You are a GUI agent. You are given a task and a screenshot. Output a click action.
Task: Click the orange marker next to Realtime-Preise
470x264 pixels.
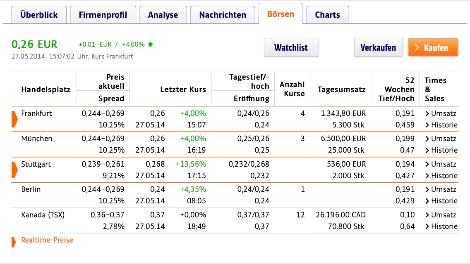pos(14,240)
